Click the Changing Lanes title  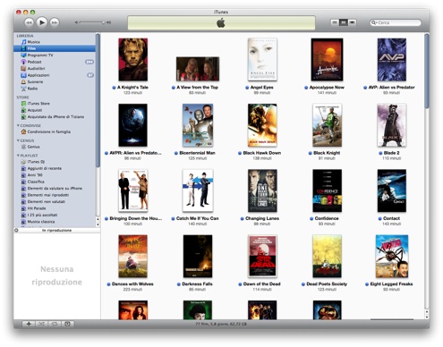tap(262, 218)
